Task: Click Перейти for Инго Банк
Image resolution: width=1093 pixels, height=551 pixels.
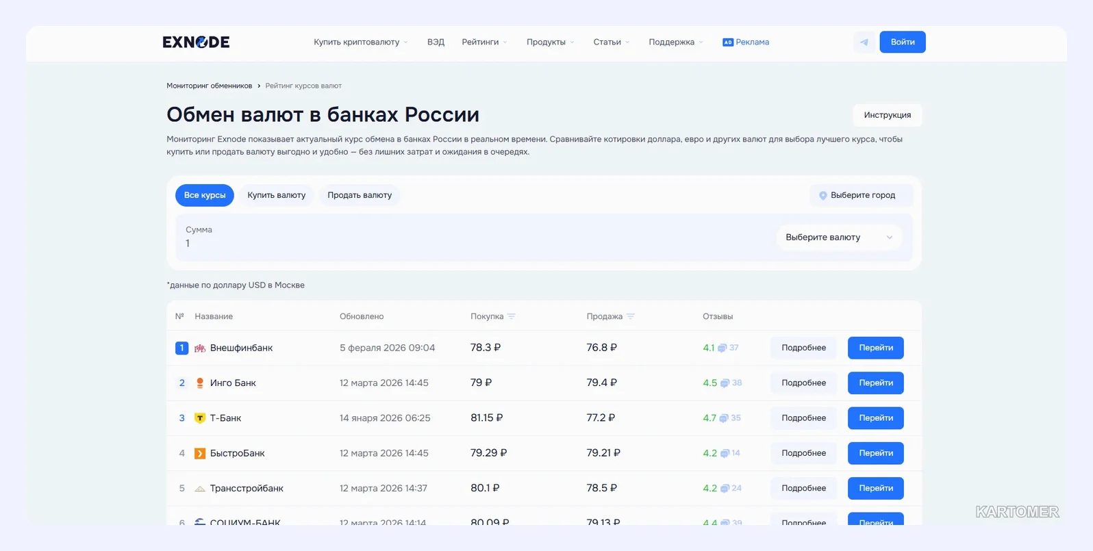Action: (876, 383)
